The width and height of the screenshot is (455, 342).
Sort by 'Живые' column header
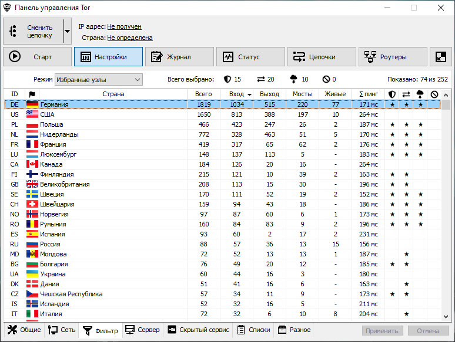(x=335, y=94)
